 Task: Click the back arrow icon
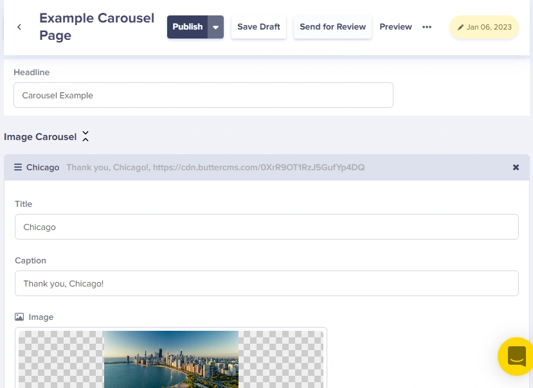point(19,27)
